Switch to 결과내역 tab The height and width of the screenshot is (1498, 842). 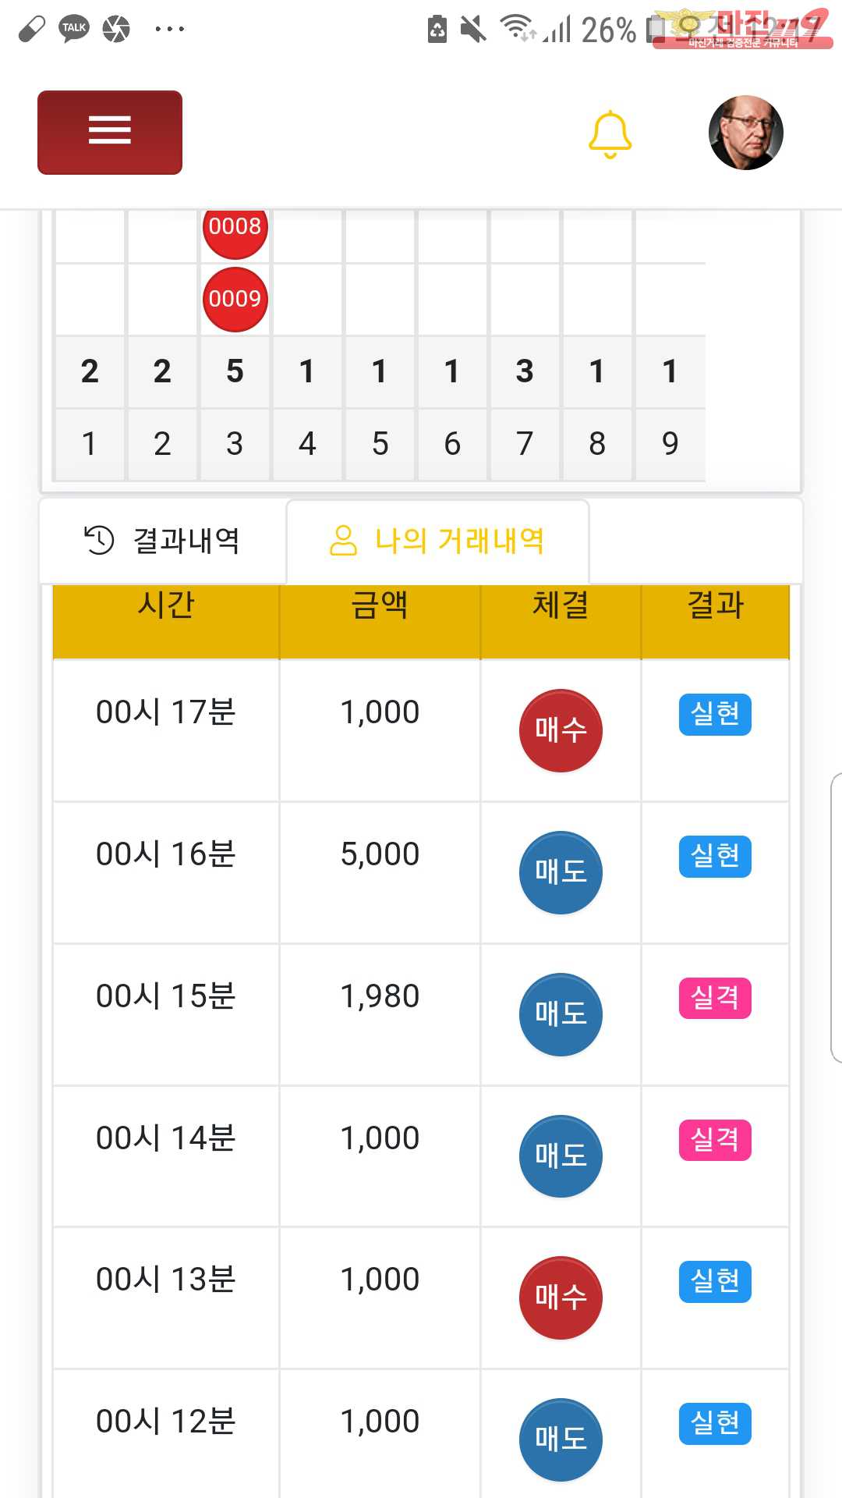(x=164, y=541)
